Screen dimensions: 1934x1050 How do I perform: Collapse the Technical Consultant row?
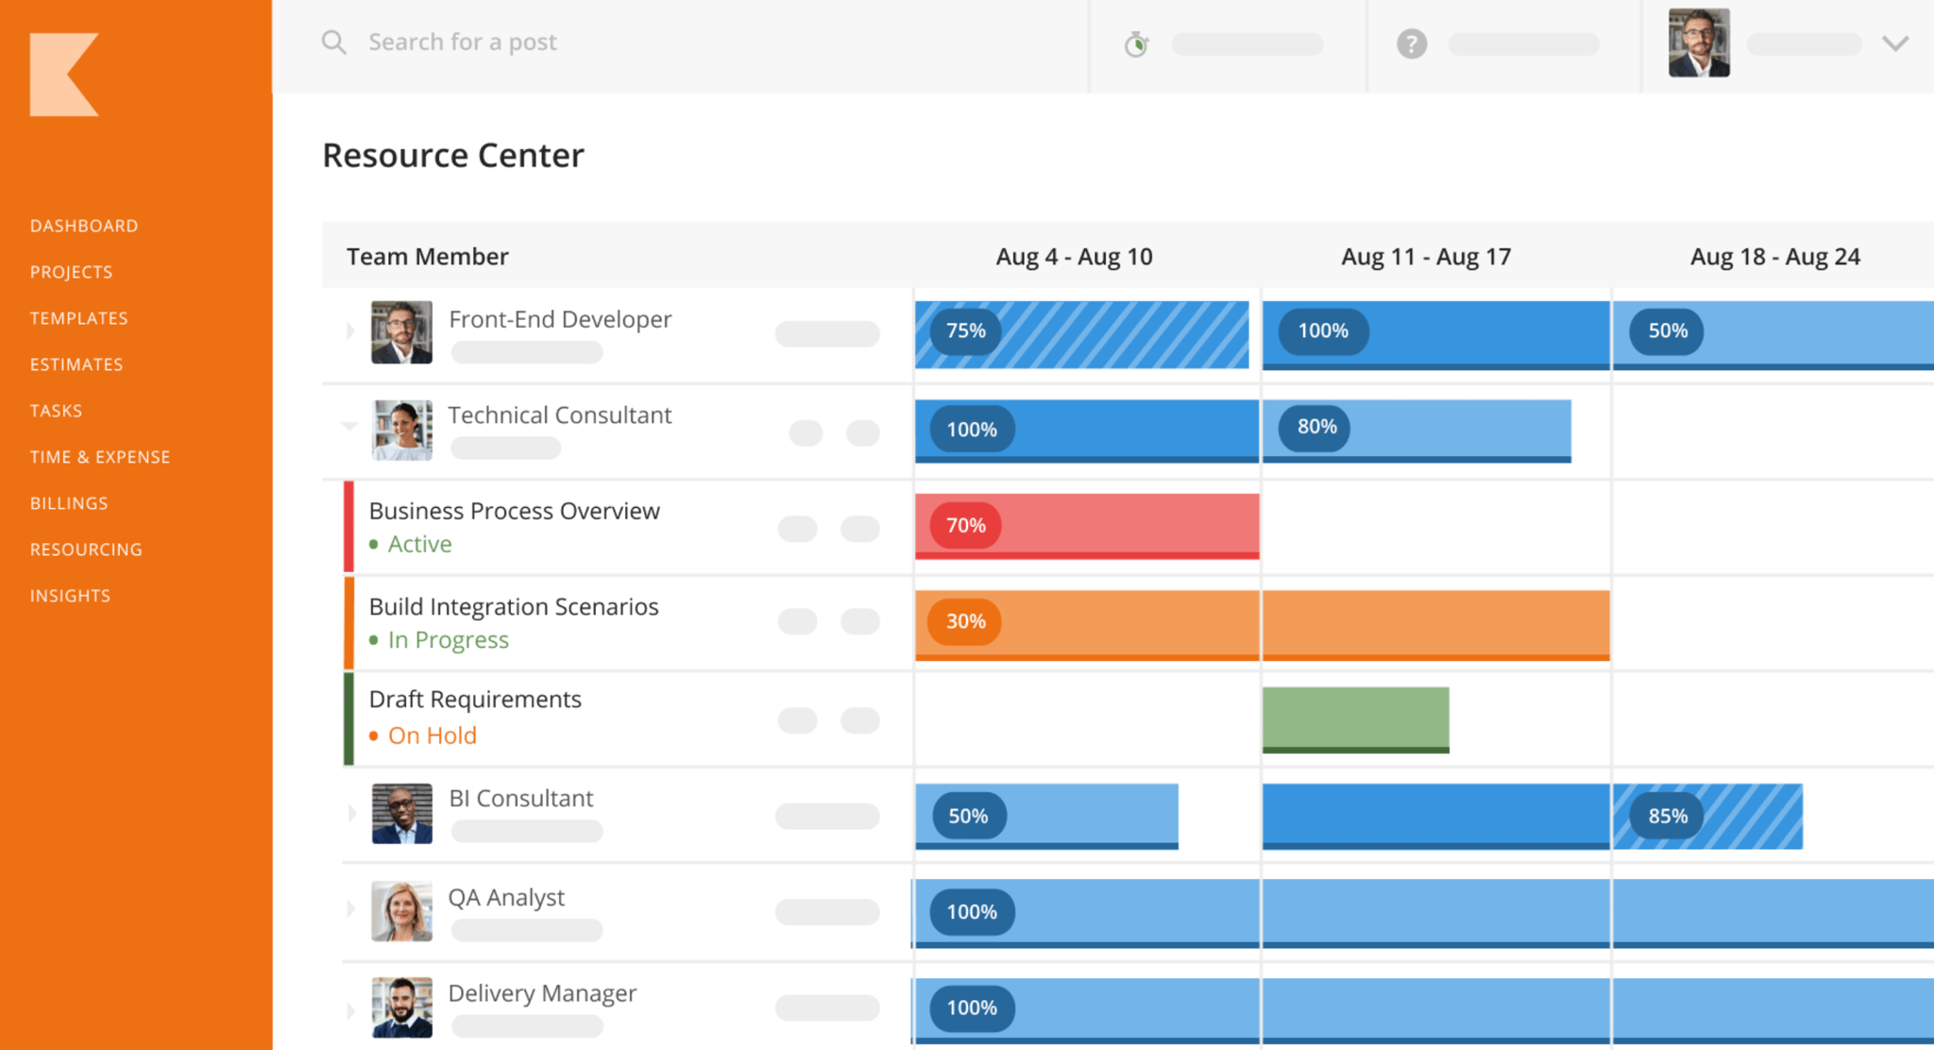coord(350,427)
